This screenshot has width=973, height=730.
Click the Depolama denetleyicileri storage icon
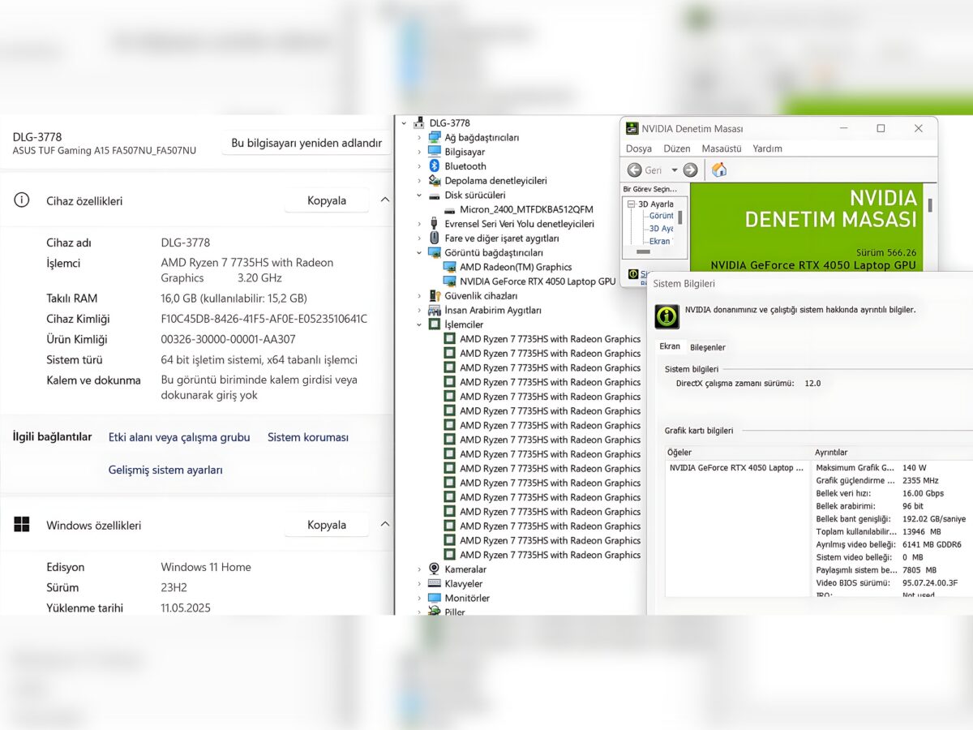[x=435, y=181]
